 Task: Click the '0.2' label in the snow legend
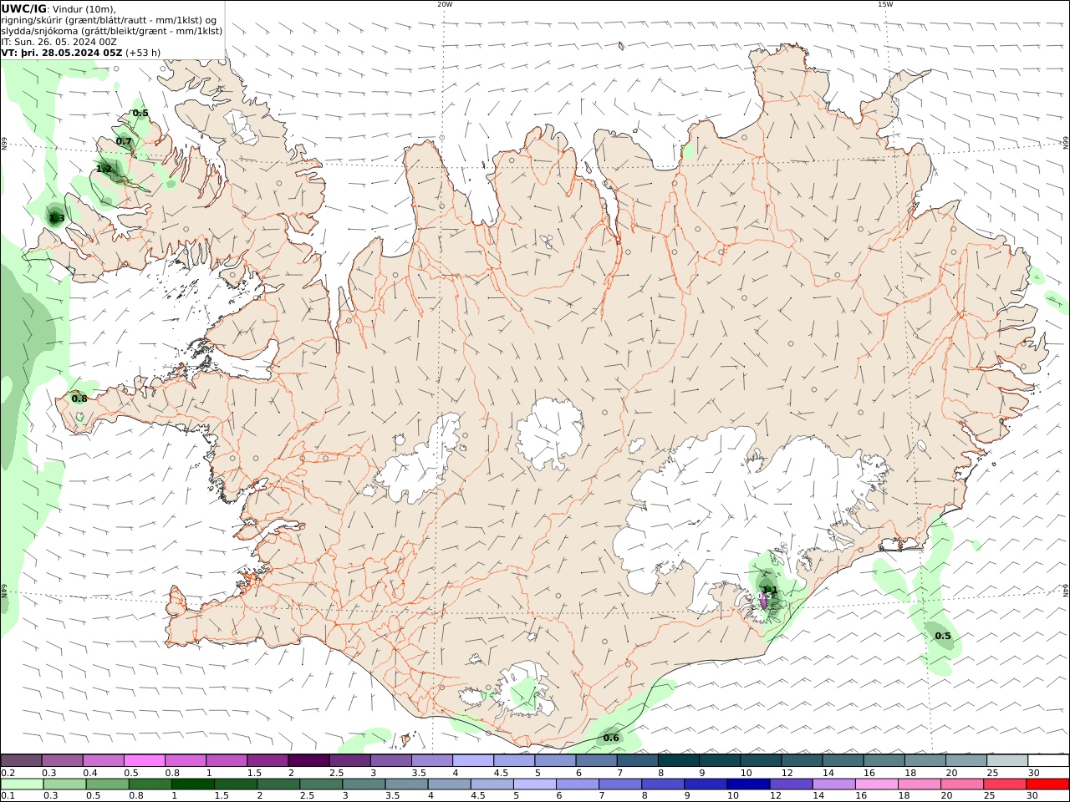[8, 773]
